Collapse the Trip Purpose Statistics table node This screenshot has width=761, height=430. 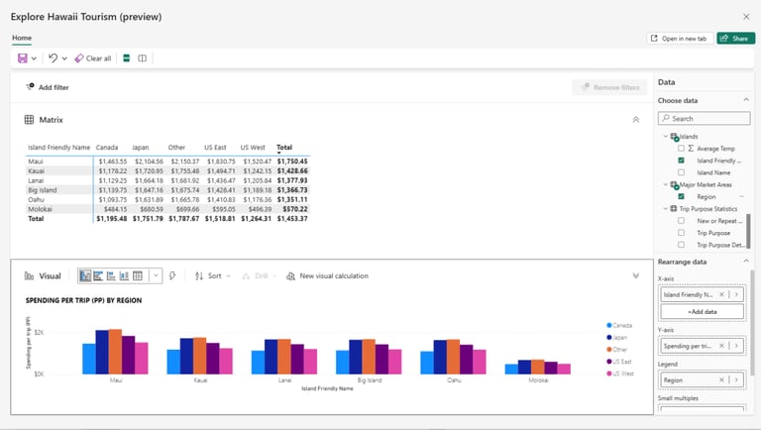[666, 209]
